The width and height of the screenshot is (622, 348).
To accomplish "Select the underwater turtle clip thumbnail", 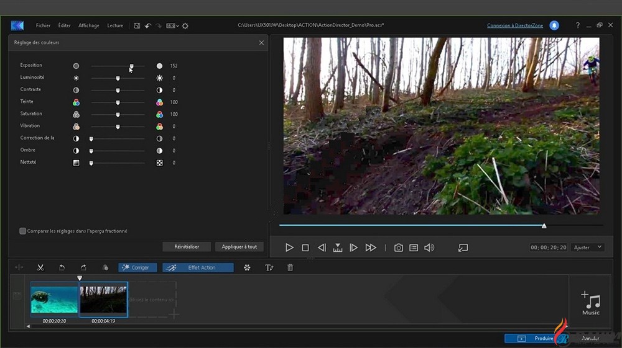I will pos(54,299).
